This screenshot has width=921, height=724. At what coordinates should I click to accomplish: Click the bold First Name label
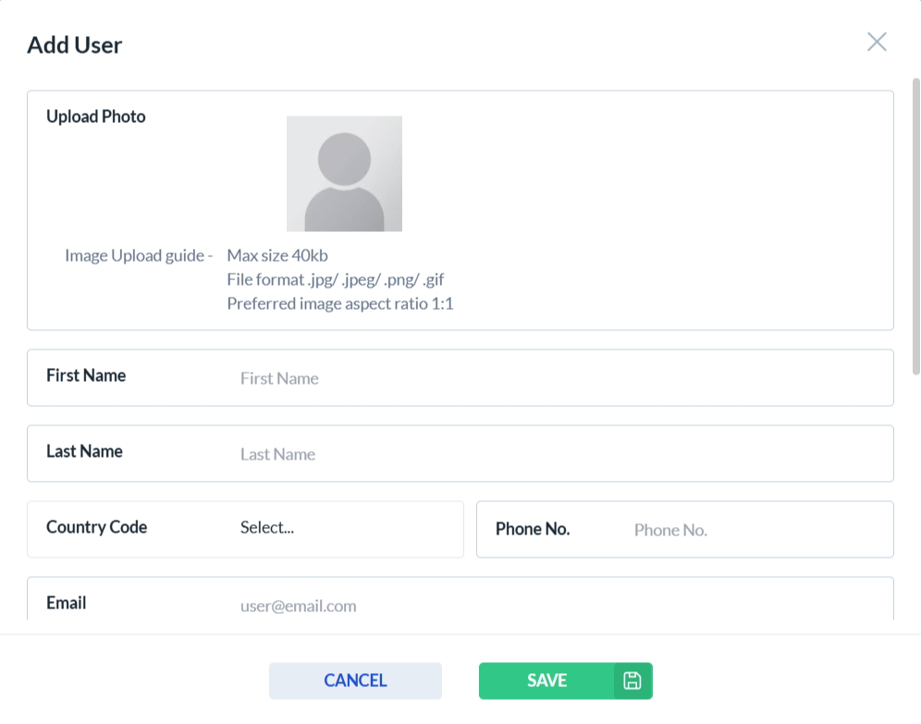[x=86, y=375]
